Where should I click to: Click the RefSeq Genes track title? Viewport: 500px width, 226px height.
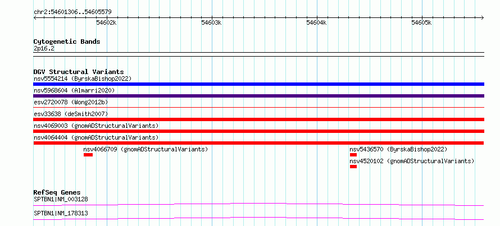[x=57, y=192]
